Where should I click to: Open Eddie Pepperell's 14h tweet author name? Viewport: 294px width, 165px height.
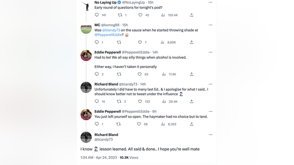click(108, 52)
